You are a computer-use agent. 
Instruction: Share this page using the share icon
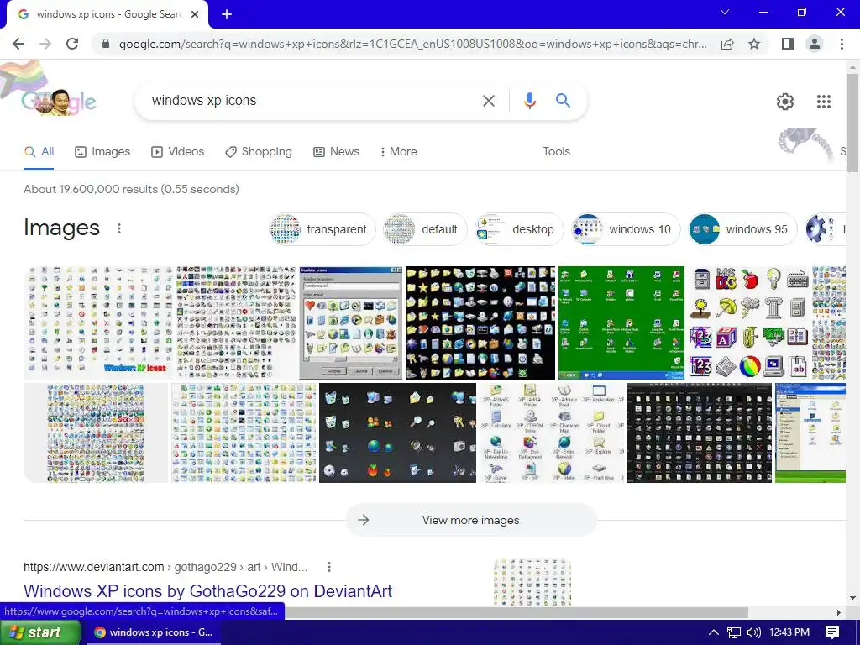pos(727,44)
